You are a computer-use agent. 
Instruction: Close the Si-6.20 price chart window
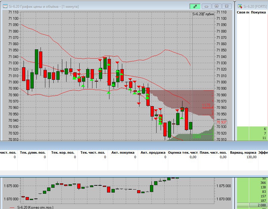coord(227,6)
